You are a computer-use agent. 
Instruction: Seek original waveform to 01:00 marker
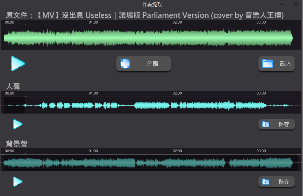pos(93,22)
